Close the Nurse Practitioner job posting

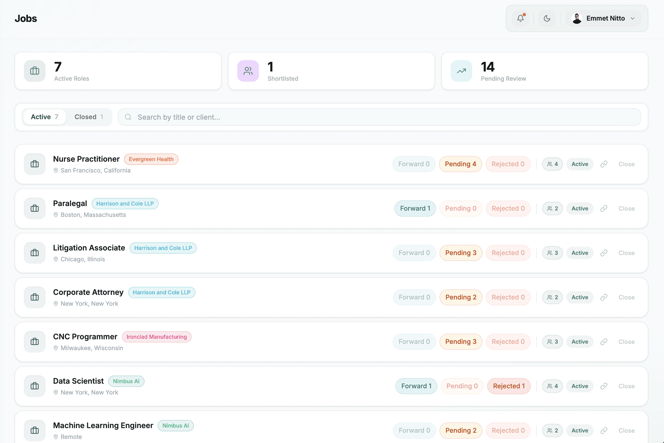click(626, 164)
